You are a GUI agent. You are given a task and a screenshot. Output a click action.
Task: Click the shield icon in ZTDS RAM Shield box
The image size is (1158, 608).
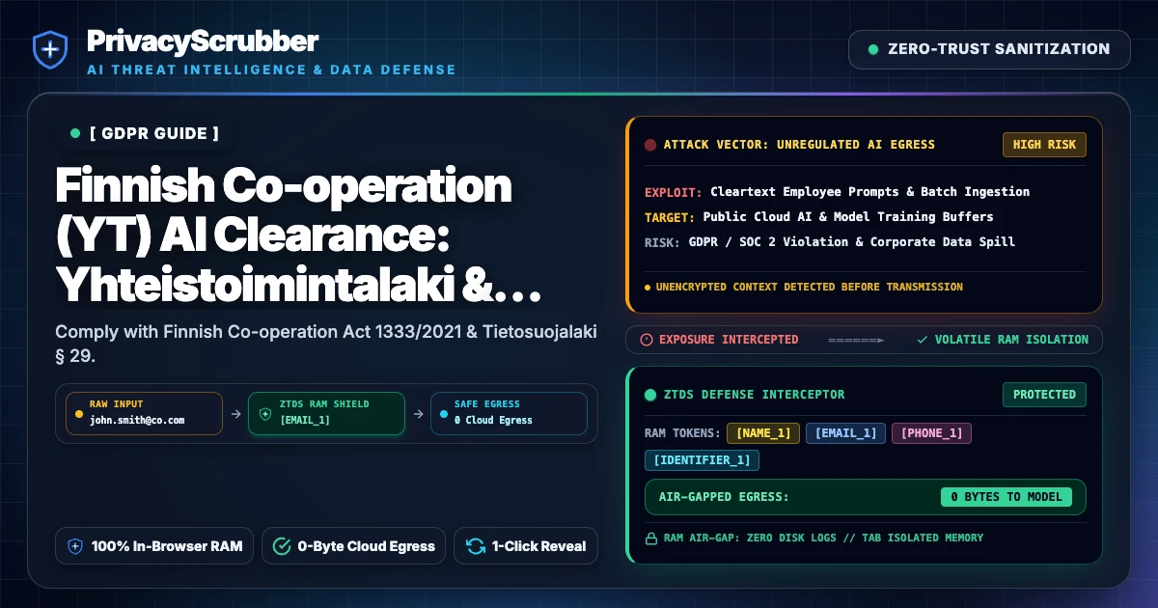tap(264, 413)
